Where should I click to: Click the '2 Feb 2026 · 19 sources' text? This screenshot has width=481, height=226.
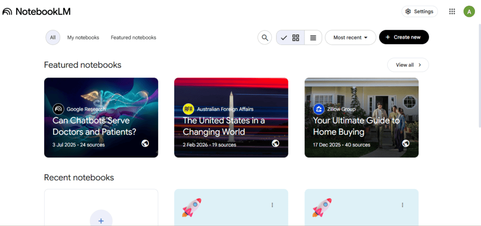click(209, 145)
